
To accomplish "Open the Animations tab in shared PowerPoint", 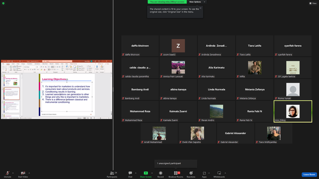I will click(x=37, y=64).
